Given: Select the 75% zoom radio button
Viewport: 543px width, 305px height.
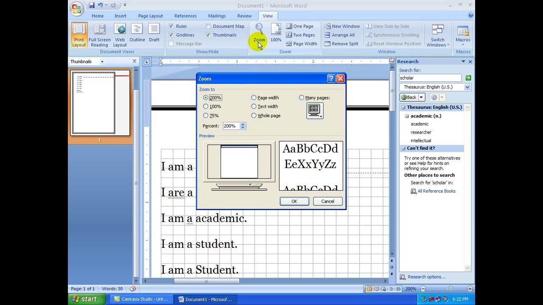Looking at the screenshot, I should [206, 116].
